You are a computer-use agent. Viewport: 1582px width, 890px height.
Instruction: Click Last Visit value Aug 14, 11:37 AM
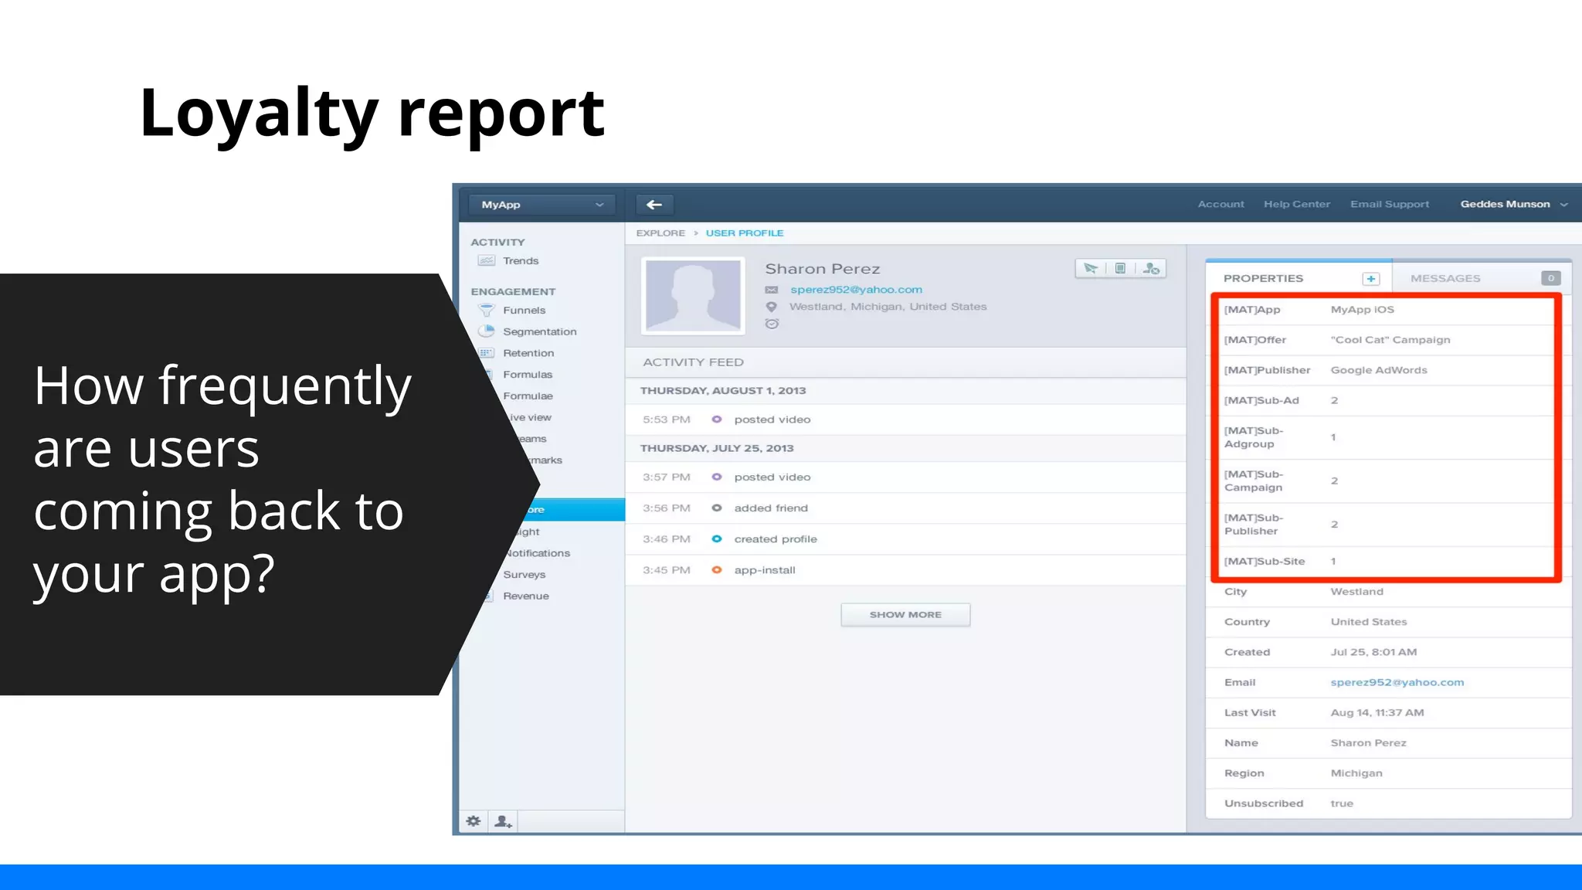click(1377, 712)
